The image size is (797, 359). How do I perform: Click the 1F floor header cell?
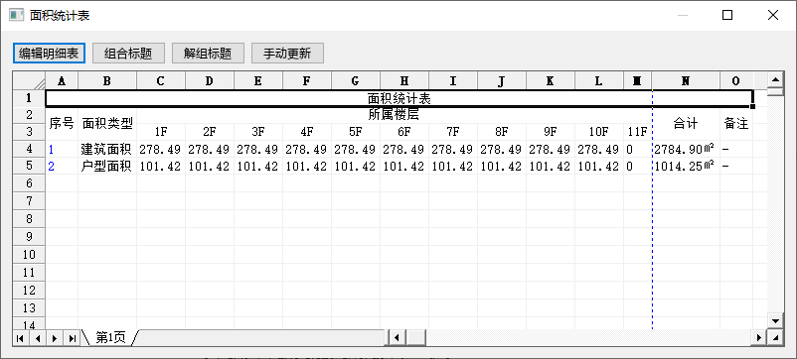(161, 132)
